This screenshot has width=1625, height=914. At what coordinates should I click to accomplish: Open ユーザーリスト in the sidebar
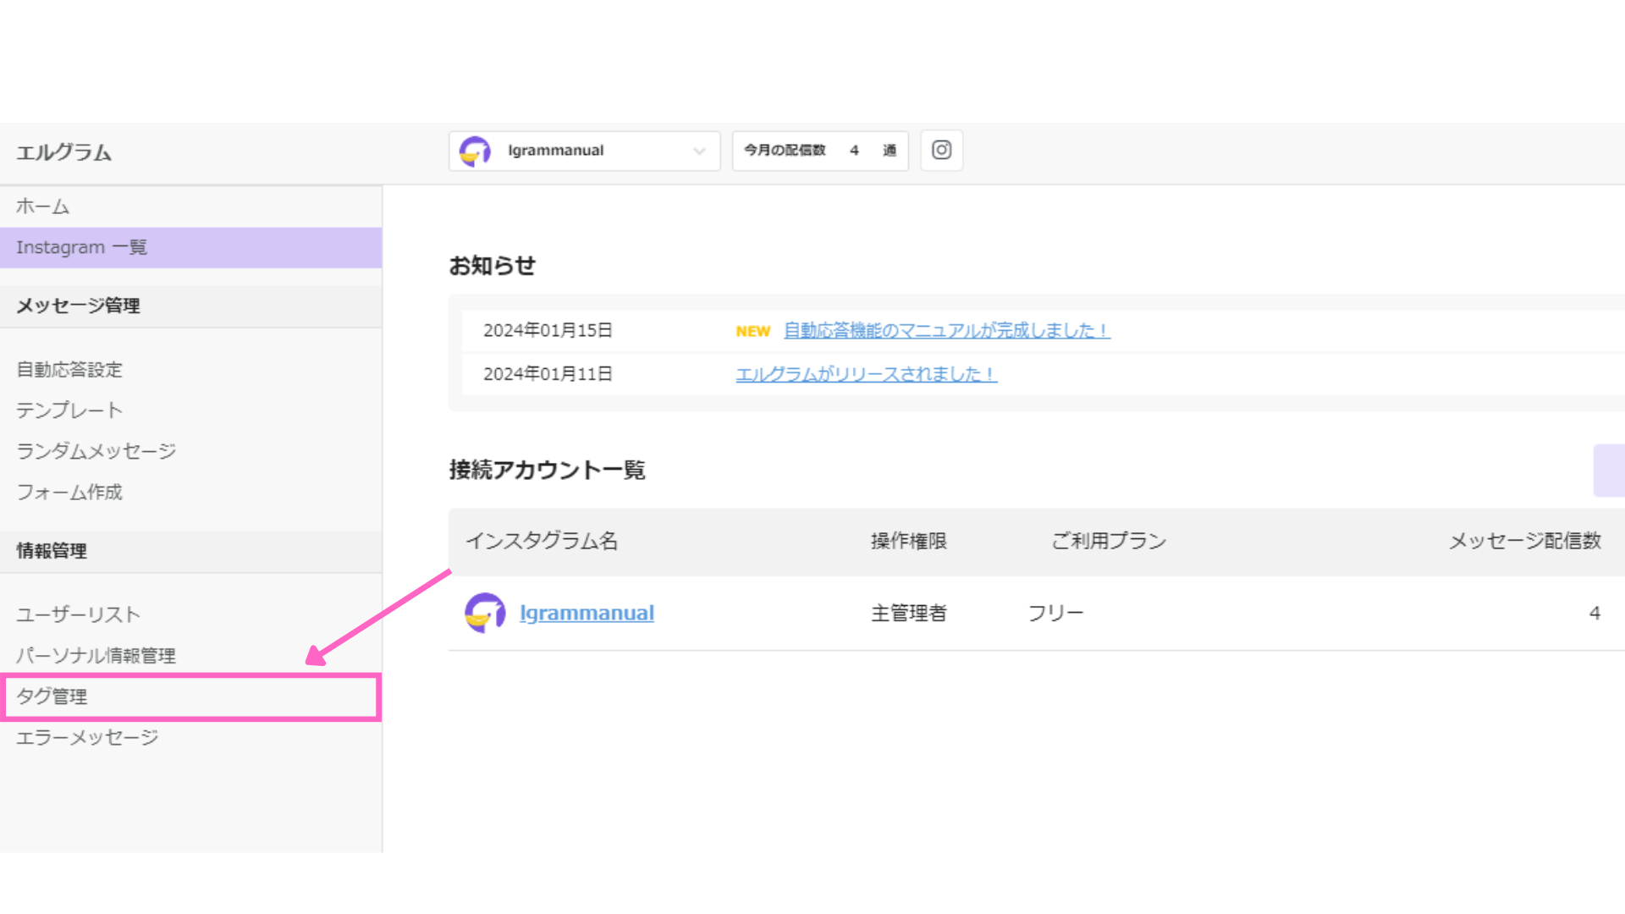pyautogui.click(x=78, y=614)
